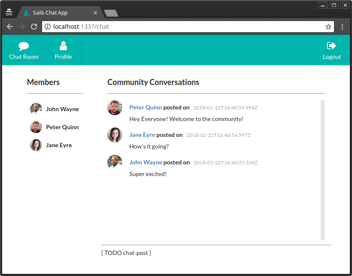Open the Chrome three-dot menu
This screenshot has height=276, width=352.
pos(342,26)
